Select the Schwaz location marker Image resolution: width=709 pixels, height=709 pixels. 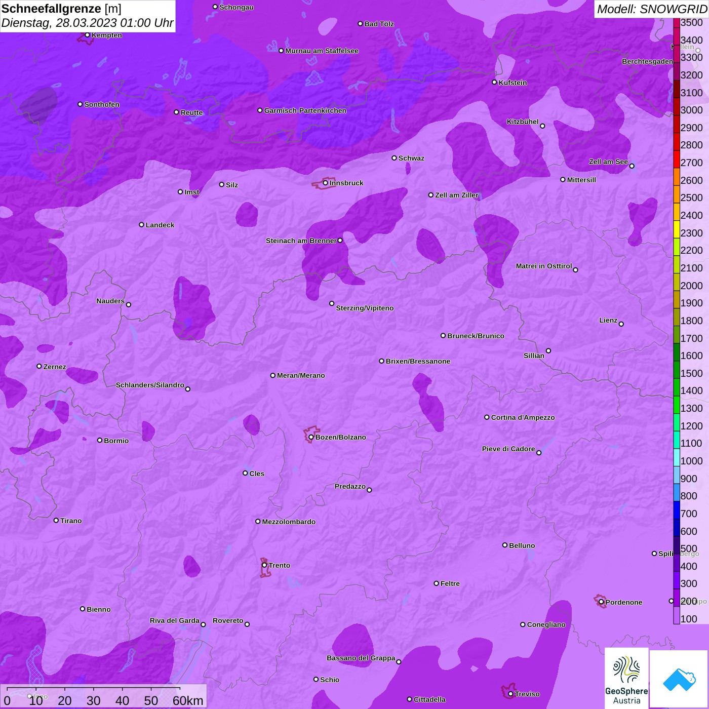(395, 158)
